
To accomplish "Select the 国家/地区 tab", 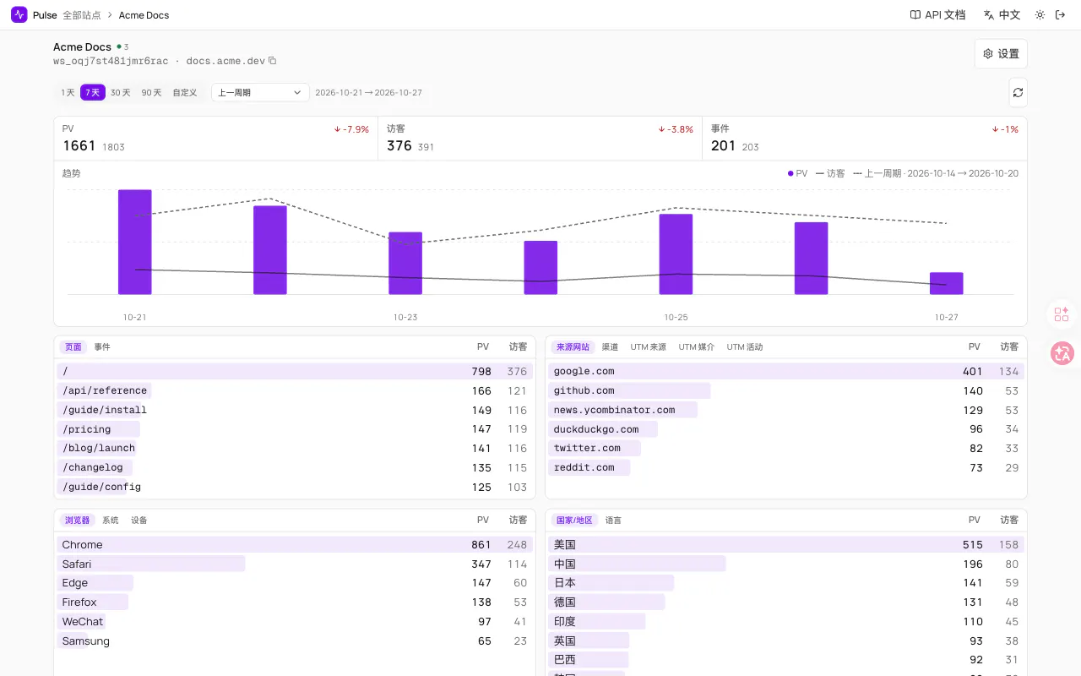I will (574, 520).
